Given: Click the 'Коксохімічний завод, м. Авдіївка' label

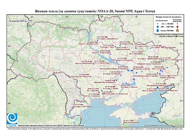Looking at the screenshot, I should tap(145, 76).
